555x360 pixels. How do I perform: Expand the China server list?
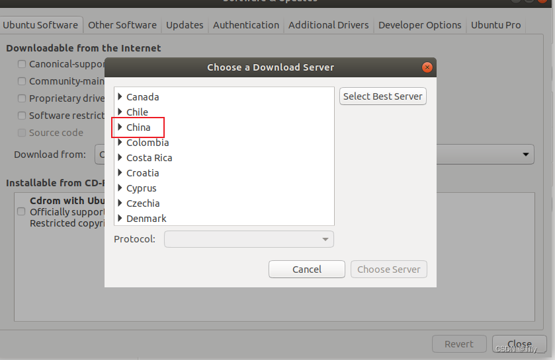coord(120,127)
